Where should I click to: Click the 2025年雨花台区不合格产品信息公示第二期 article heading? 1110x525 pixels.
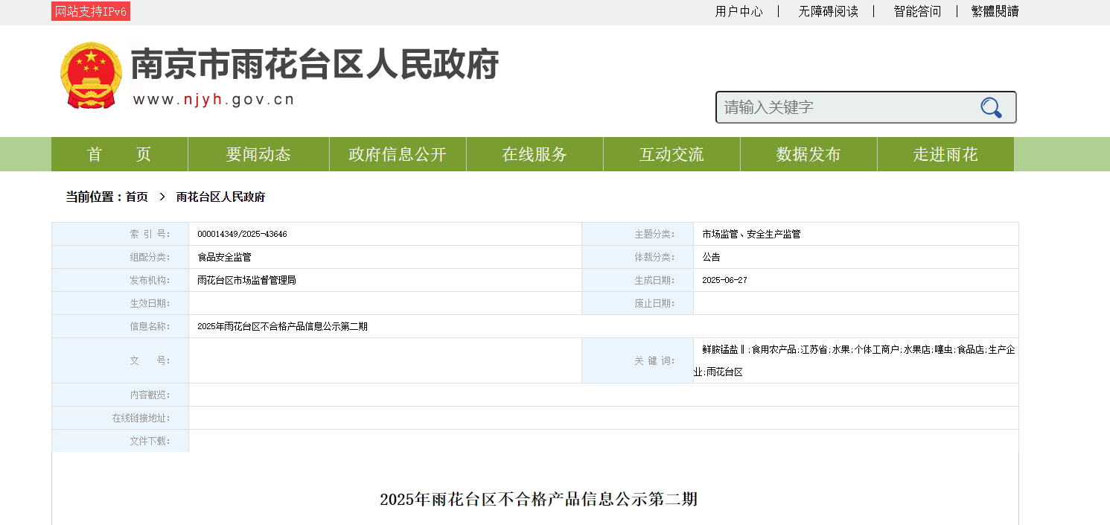[538, 500]
